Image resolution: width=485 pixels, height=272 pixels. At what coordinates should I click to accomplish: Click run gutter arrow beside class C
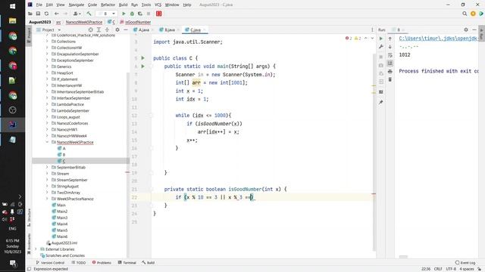[143, 58]
